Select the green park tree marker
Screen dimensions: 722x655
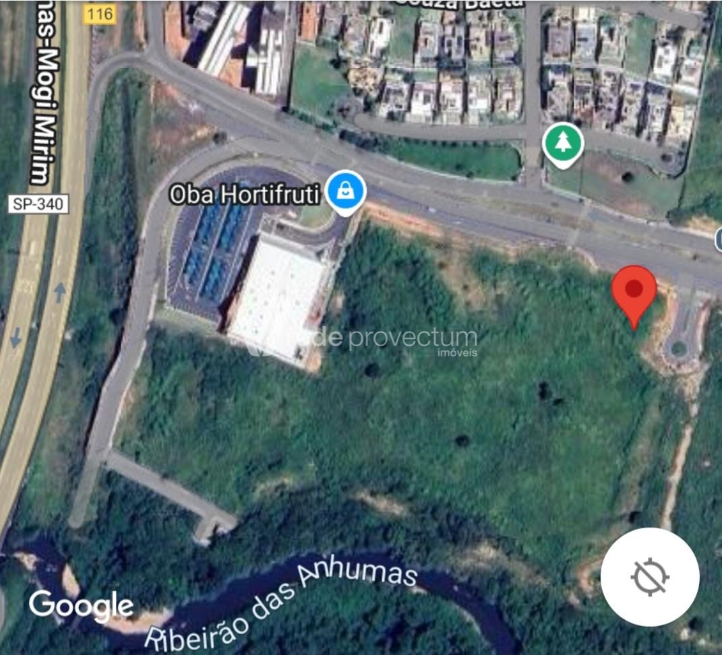click(563, 145)
